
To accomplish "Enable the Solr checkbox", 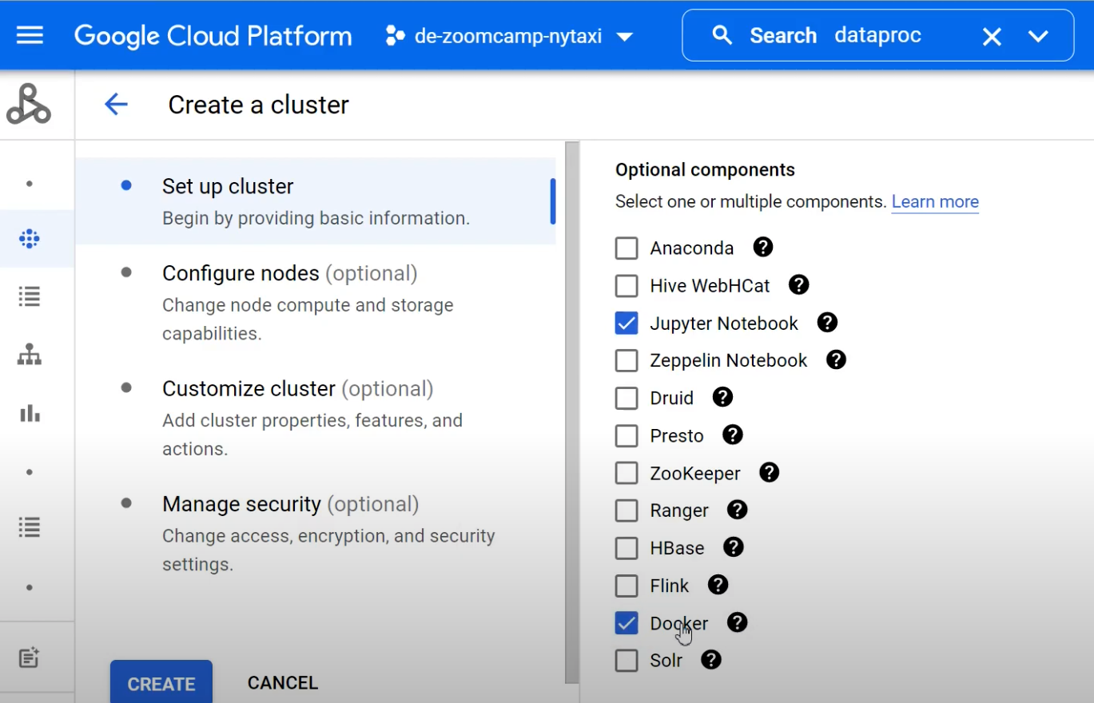I will [627, 661].
